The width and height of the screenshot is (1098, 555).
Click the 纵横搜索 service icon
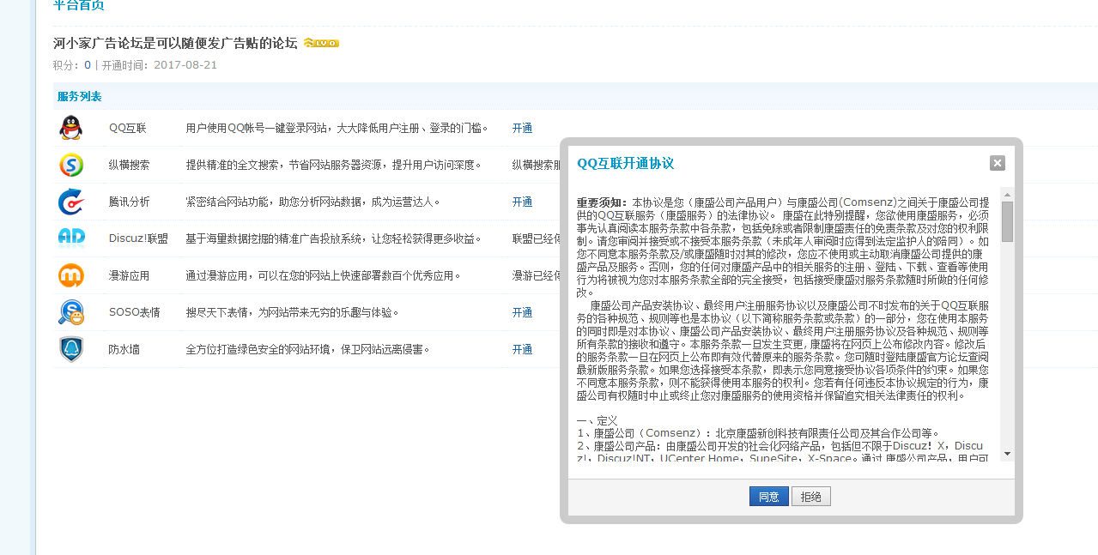71,165
